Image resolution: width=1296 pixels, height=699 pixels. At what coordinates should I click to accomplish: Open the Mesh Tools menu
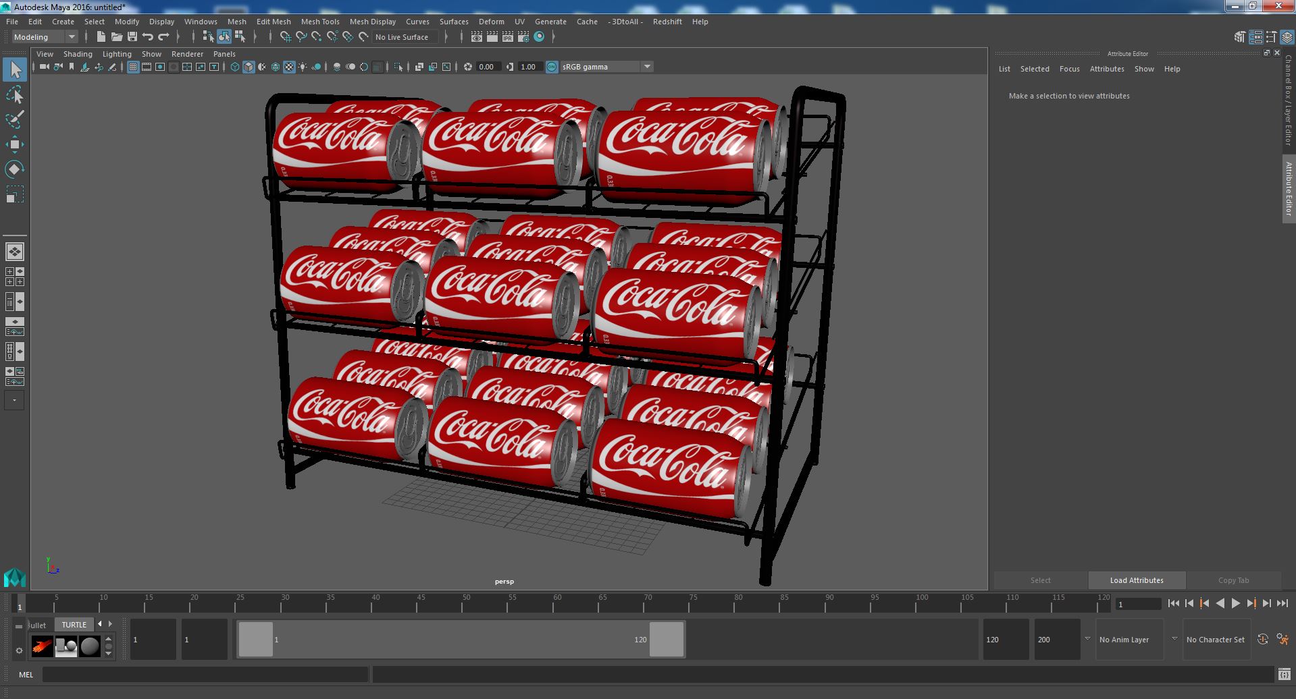click(x=320, y=22)
